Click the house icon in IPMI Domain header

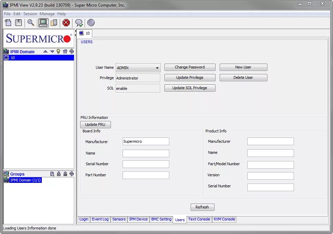pos(65,51)
